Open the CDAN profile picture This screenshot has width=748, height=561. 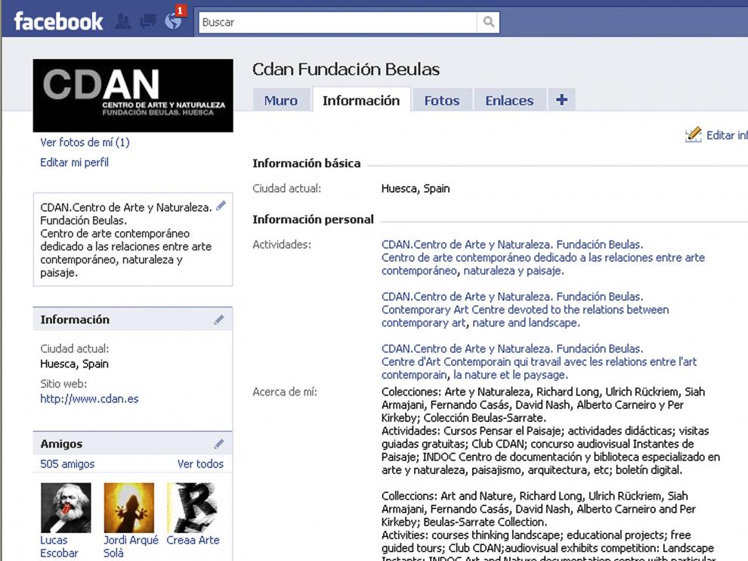133,95
